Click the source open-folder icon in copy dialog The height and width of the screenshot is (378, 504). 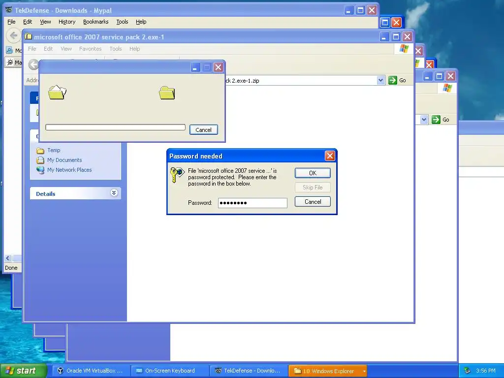[x=57, y=92]
